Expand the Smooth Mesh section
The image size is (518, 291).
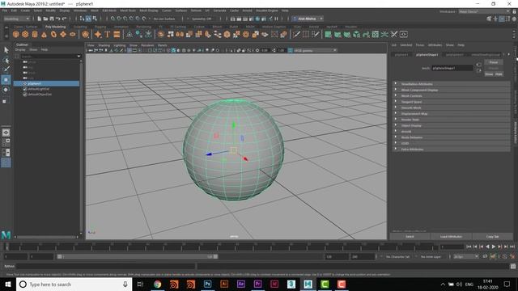tap(452, 108)
